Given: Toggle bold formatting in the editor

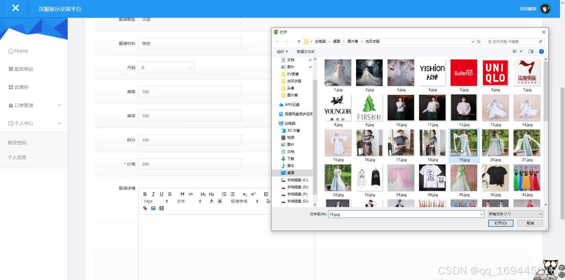Looking at the screenshot, I should click(x=145, y=194).
